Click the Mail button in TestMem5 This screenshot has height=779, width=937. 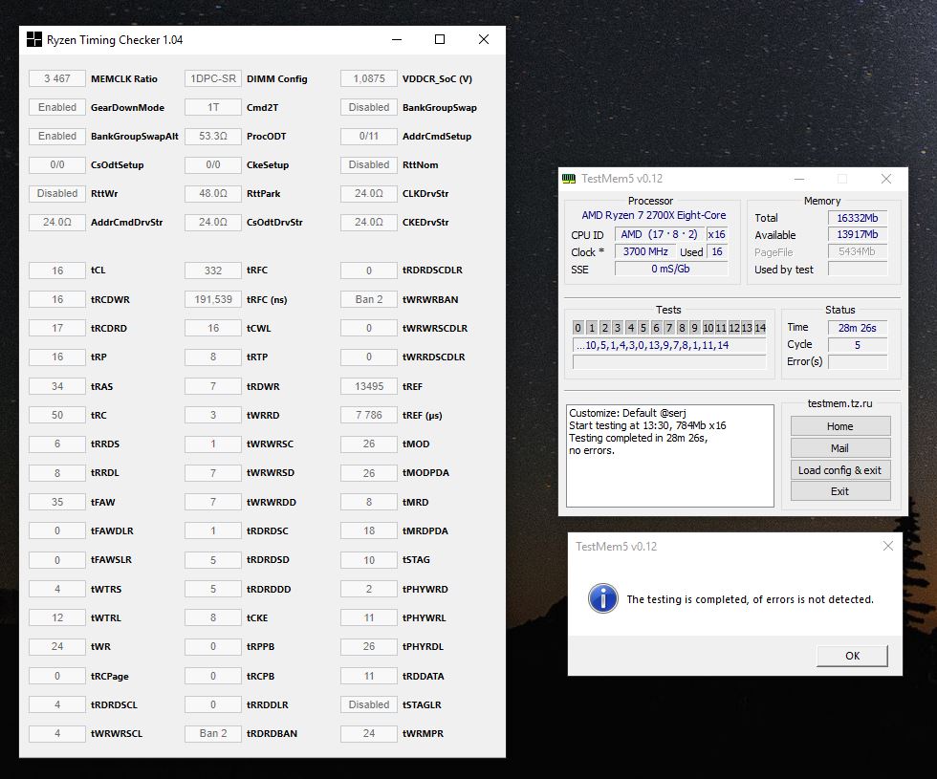coord(840,448)
